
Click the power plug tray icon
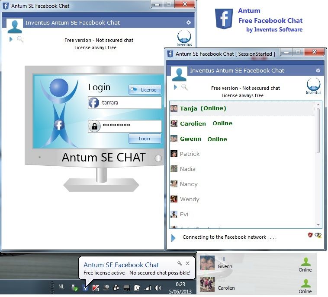137,288
